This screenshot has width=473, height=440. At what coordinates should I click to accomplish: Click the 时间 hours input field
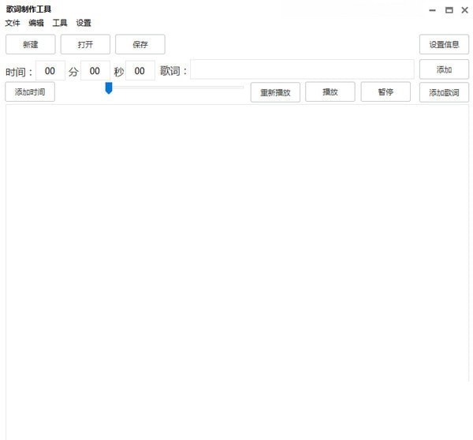50,71
